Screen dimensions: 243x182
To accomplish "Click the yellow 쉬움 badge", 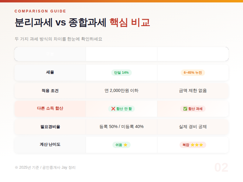I will [x=121, y=145].
